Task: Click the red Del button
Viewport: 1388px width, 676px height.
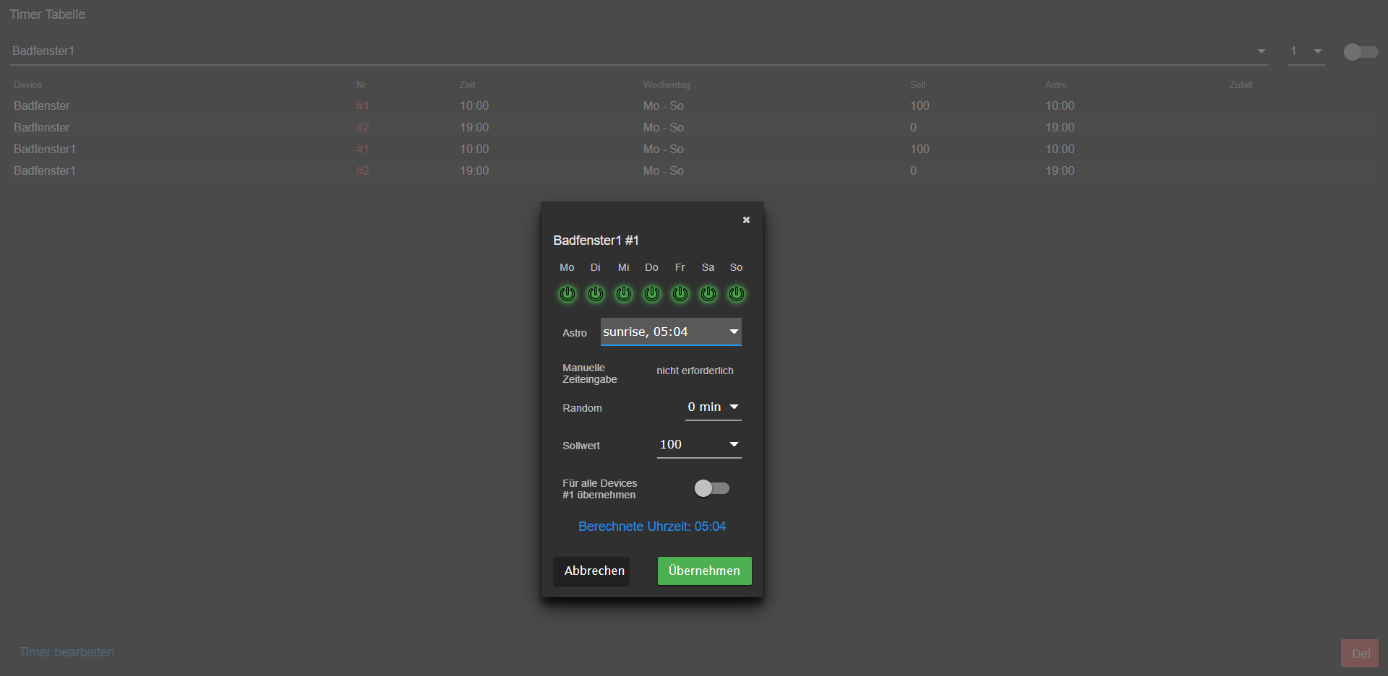Action: pos(1360,654)
